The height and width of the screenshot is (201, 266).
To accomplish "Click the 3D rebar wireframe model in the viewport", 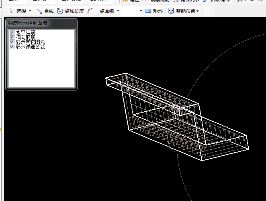I will pos(177,117).
